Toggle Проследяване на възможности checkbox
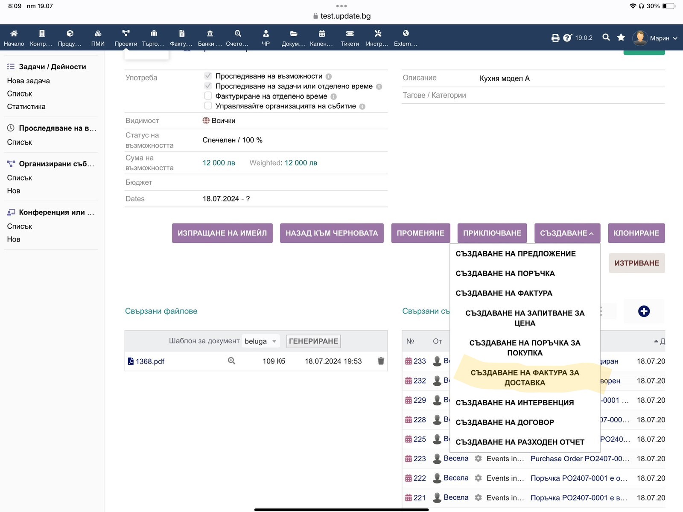 click(208, 76)
